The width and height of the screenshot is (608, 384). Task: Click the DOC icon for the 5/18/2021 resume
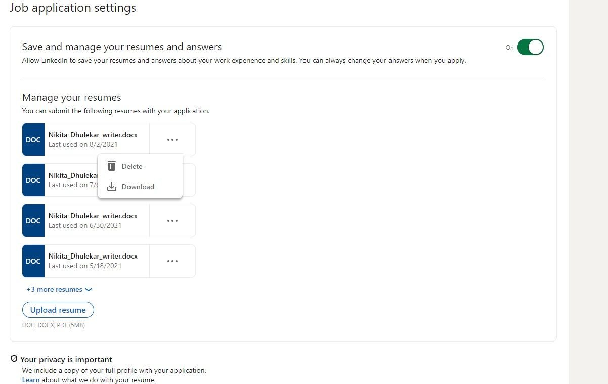point(33,261)
